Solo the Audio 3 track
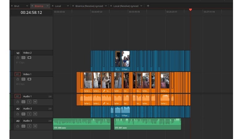 (x=29, y=126)
